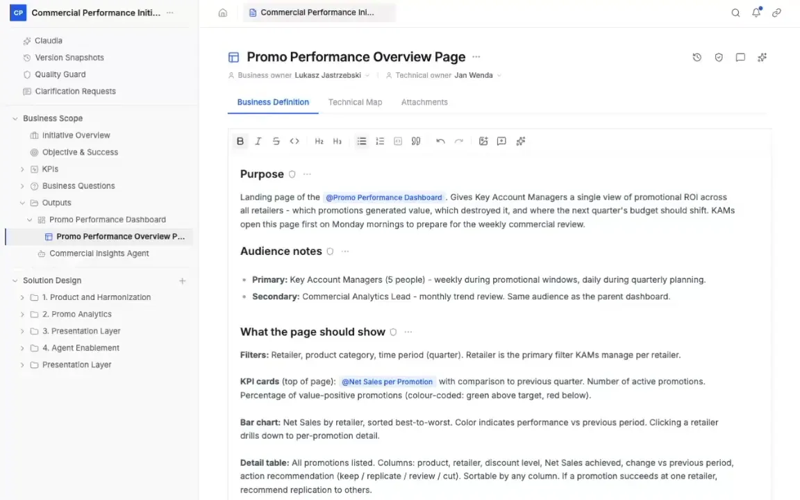The height and width of the screenshot is (500, 800).
Task: Open AI sparkle assistant in editor toolbar
Action: pyautogui.click(x=520, y=142)
